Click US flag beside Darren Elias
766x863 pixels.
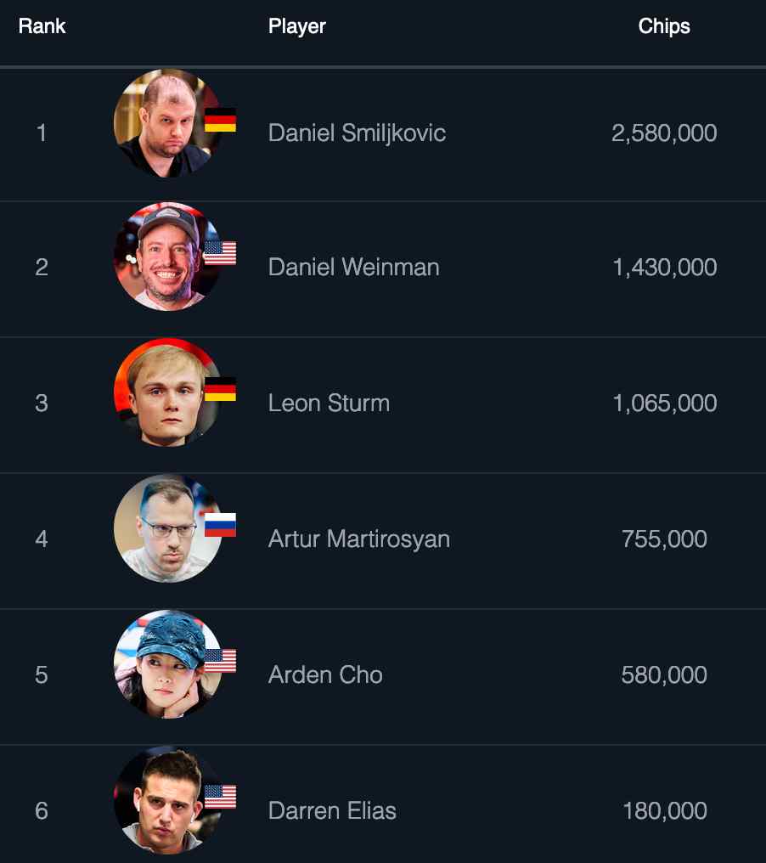pyautogui.click(x=220, y=797)
